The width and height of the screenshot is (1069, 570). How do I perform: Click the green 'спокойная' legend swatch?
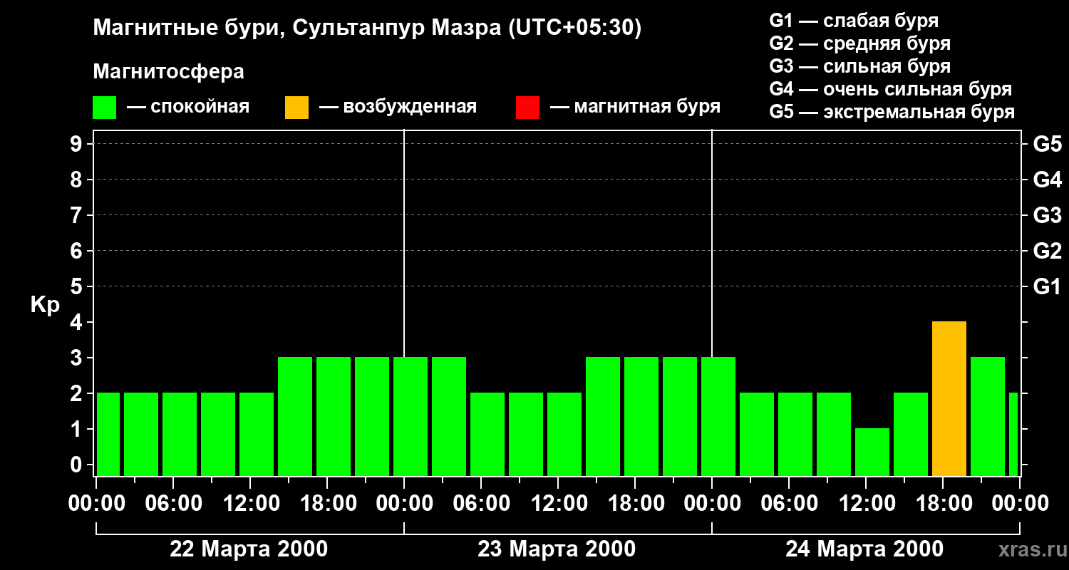point(104,108)
